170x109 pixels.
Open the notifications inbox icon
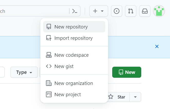(145, 11)
